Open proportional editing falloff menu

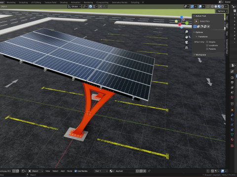coord(105,6)
